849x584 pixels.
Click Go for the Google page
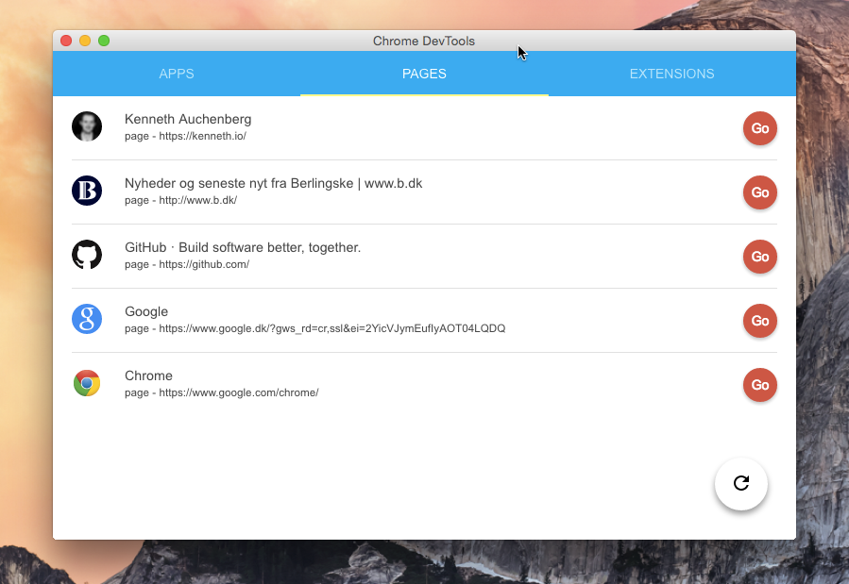(760, 321)
